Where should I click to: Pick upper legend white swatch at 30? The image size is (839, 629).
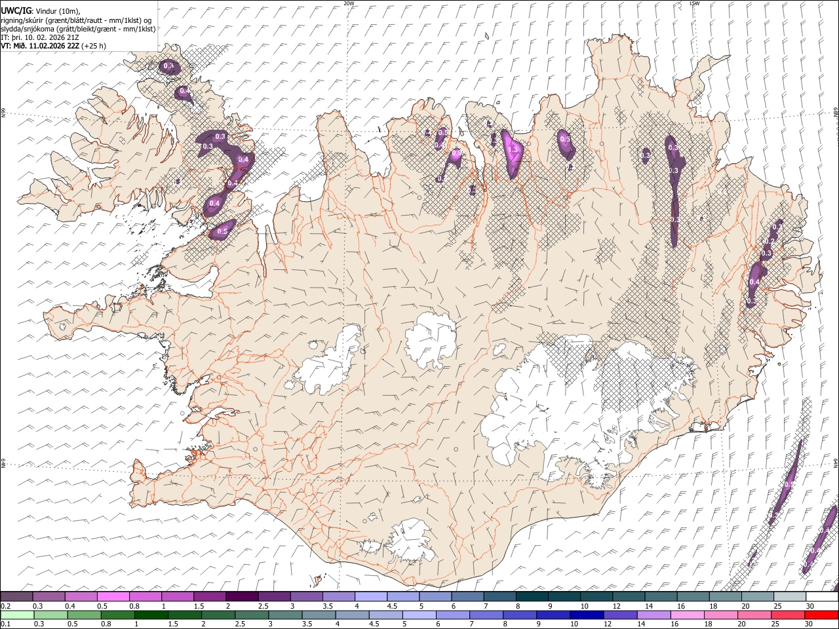click(822, 596)
